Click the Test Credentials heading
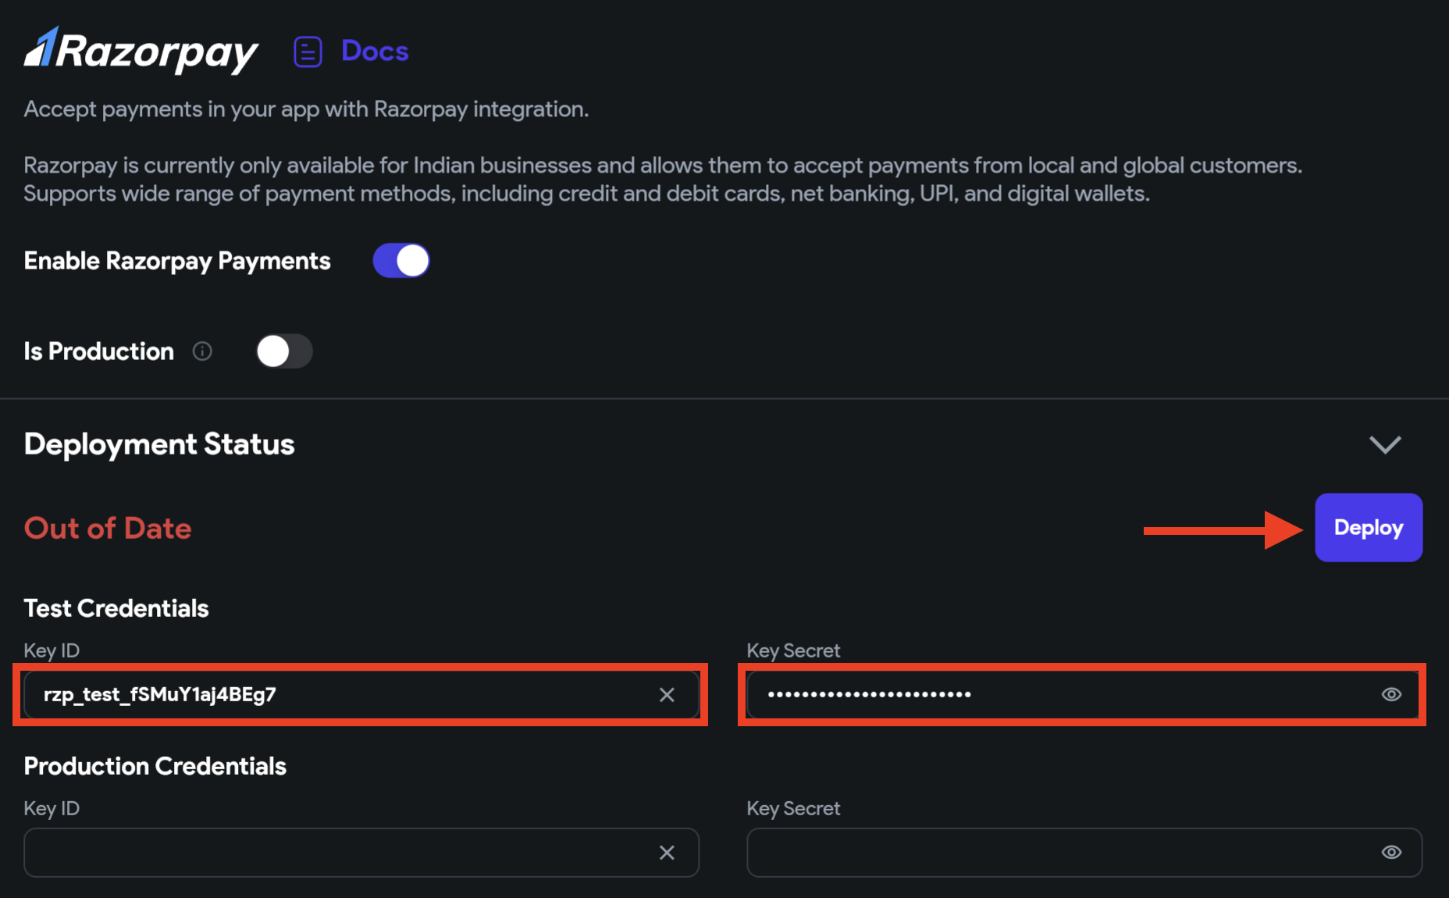 coord(116,608)
